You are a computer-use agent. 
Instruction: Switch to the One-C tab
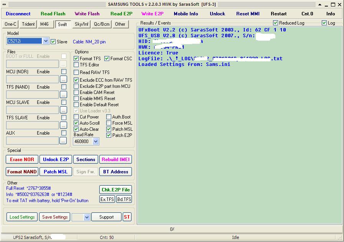pyautogui.click(x=10, y=24)
